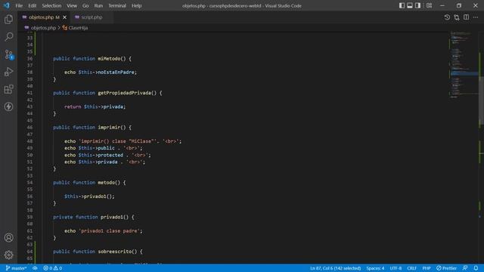This screenshot has width=484, height=272.
Task: Click the sobreescrito function name
Action: click(115, 252)
